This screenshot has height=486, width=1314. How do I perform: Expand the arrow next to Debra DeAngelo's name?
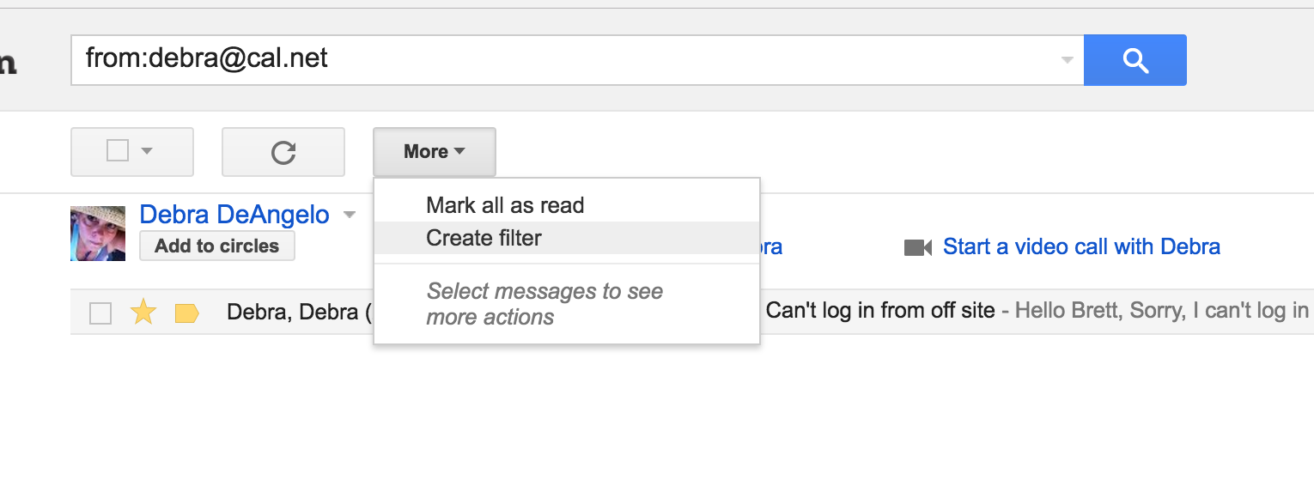(349, 215)
